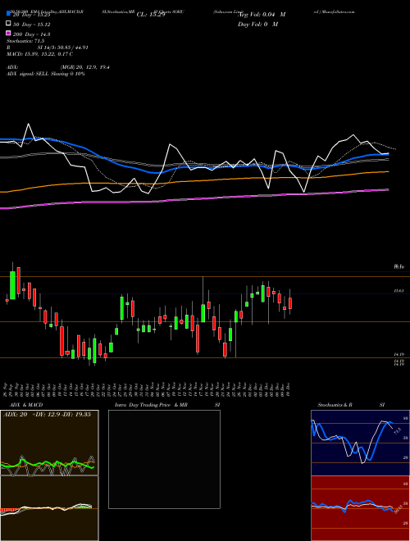Click the 'Stochastics & R' panel title
Screen dimensions: 410x541
(335, 405)
